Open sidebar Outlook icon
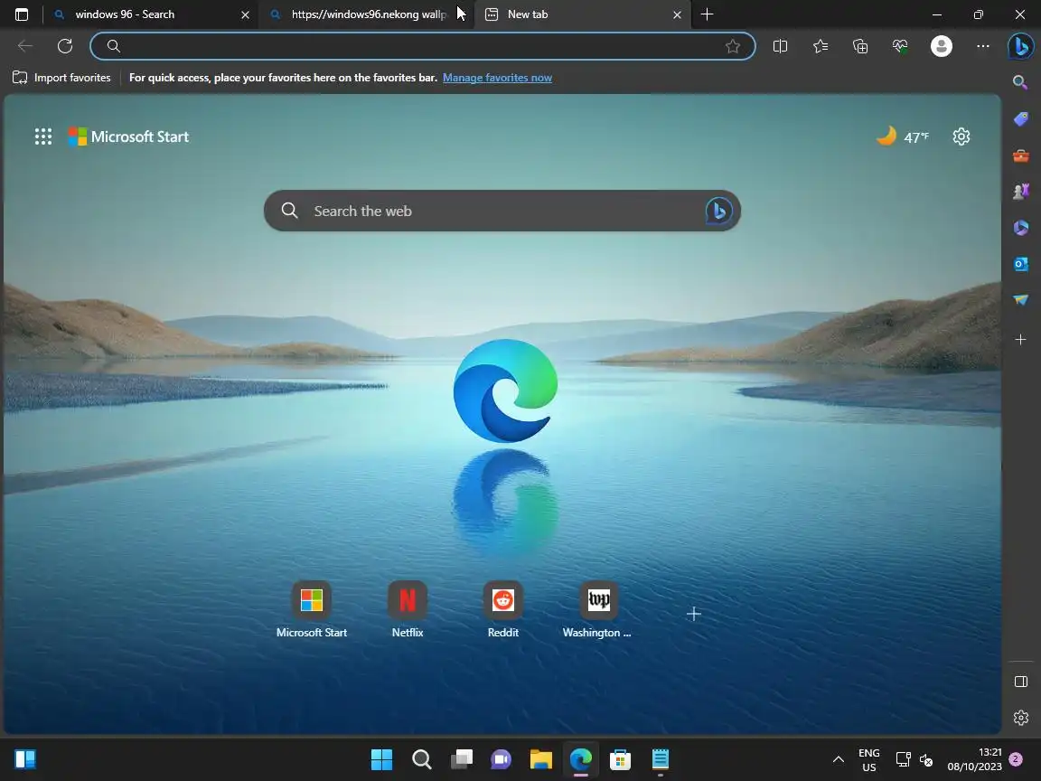This screenshot has width=1041, height=781. click(1020, 264)
